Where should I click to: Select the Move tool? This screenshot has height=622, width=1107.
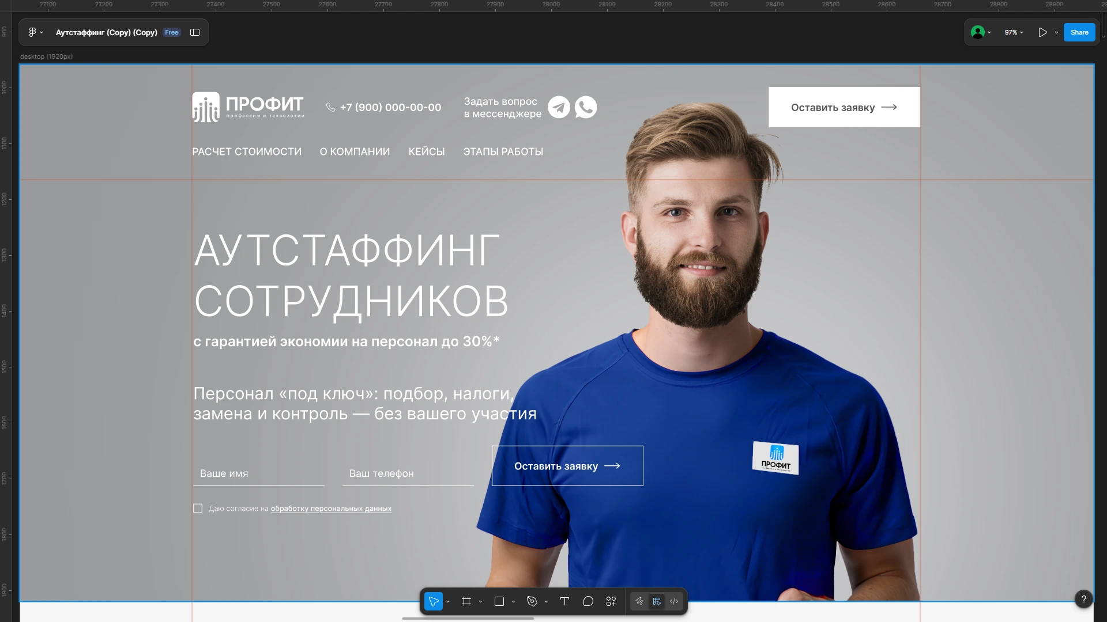pos(434,601)
